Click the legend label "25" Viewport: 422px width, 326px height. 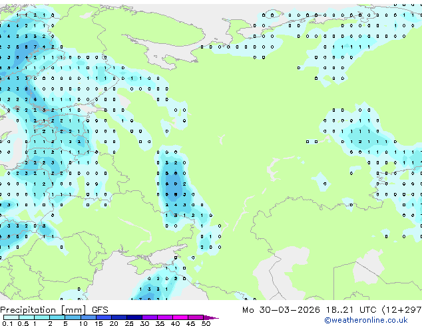(x=129, y=323)
